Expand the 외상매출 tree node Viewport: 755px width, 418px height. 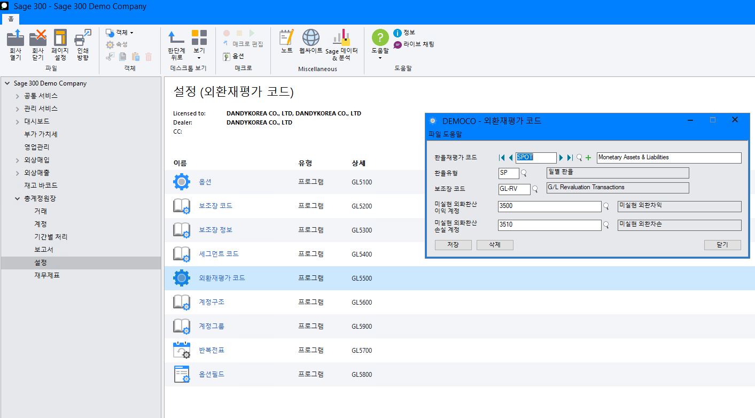coord(18,173)
